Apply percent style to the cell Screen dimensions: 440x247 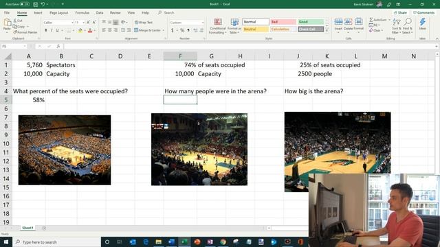pyautogui.click(x=182, y=30)
